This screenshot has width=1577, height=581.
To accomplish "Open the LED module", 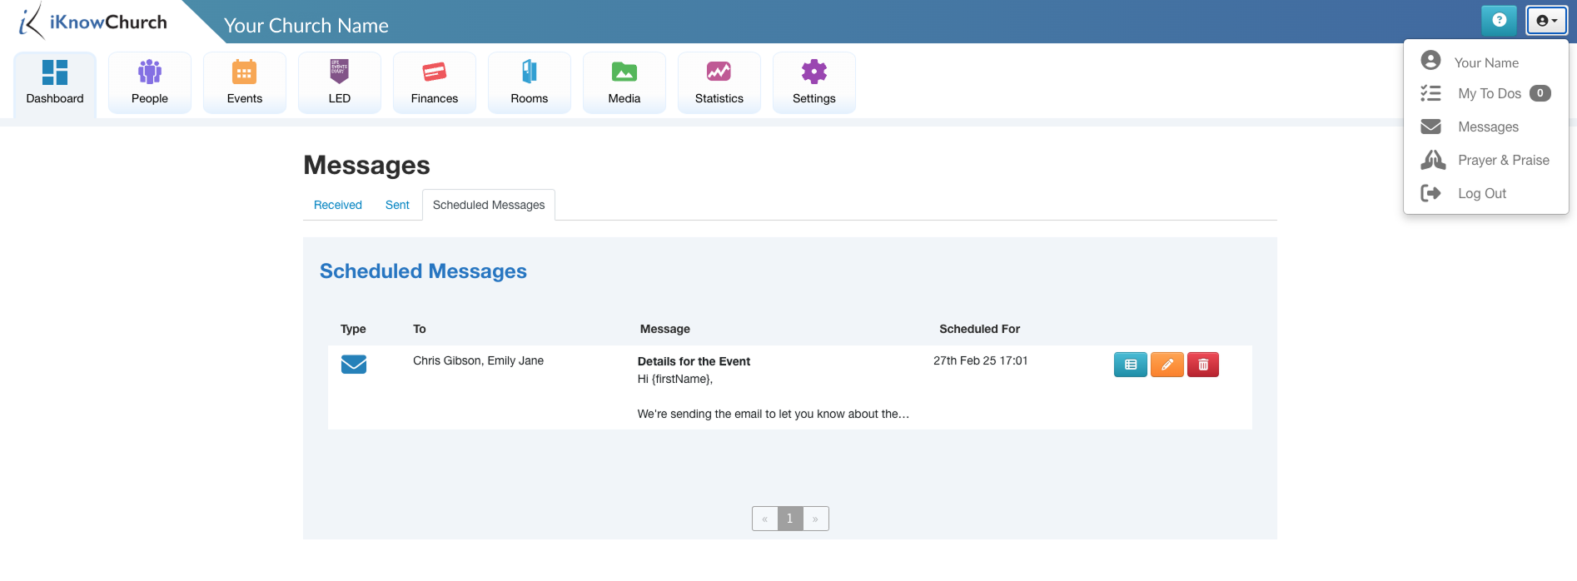I will tap(339, 82).
